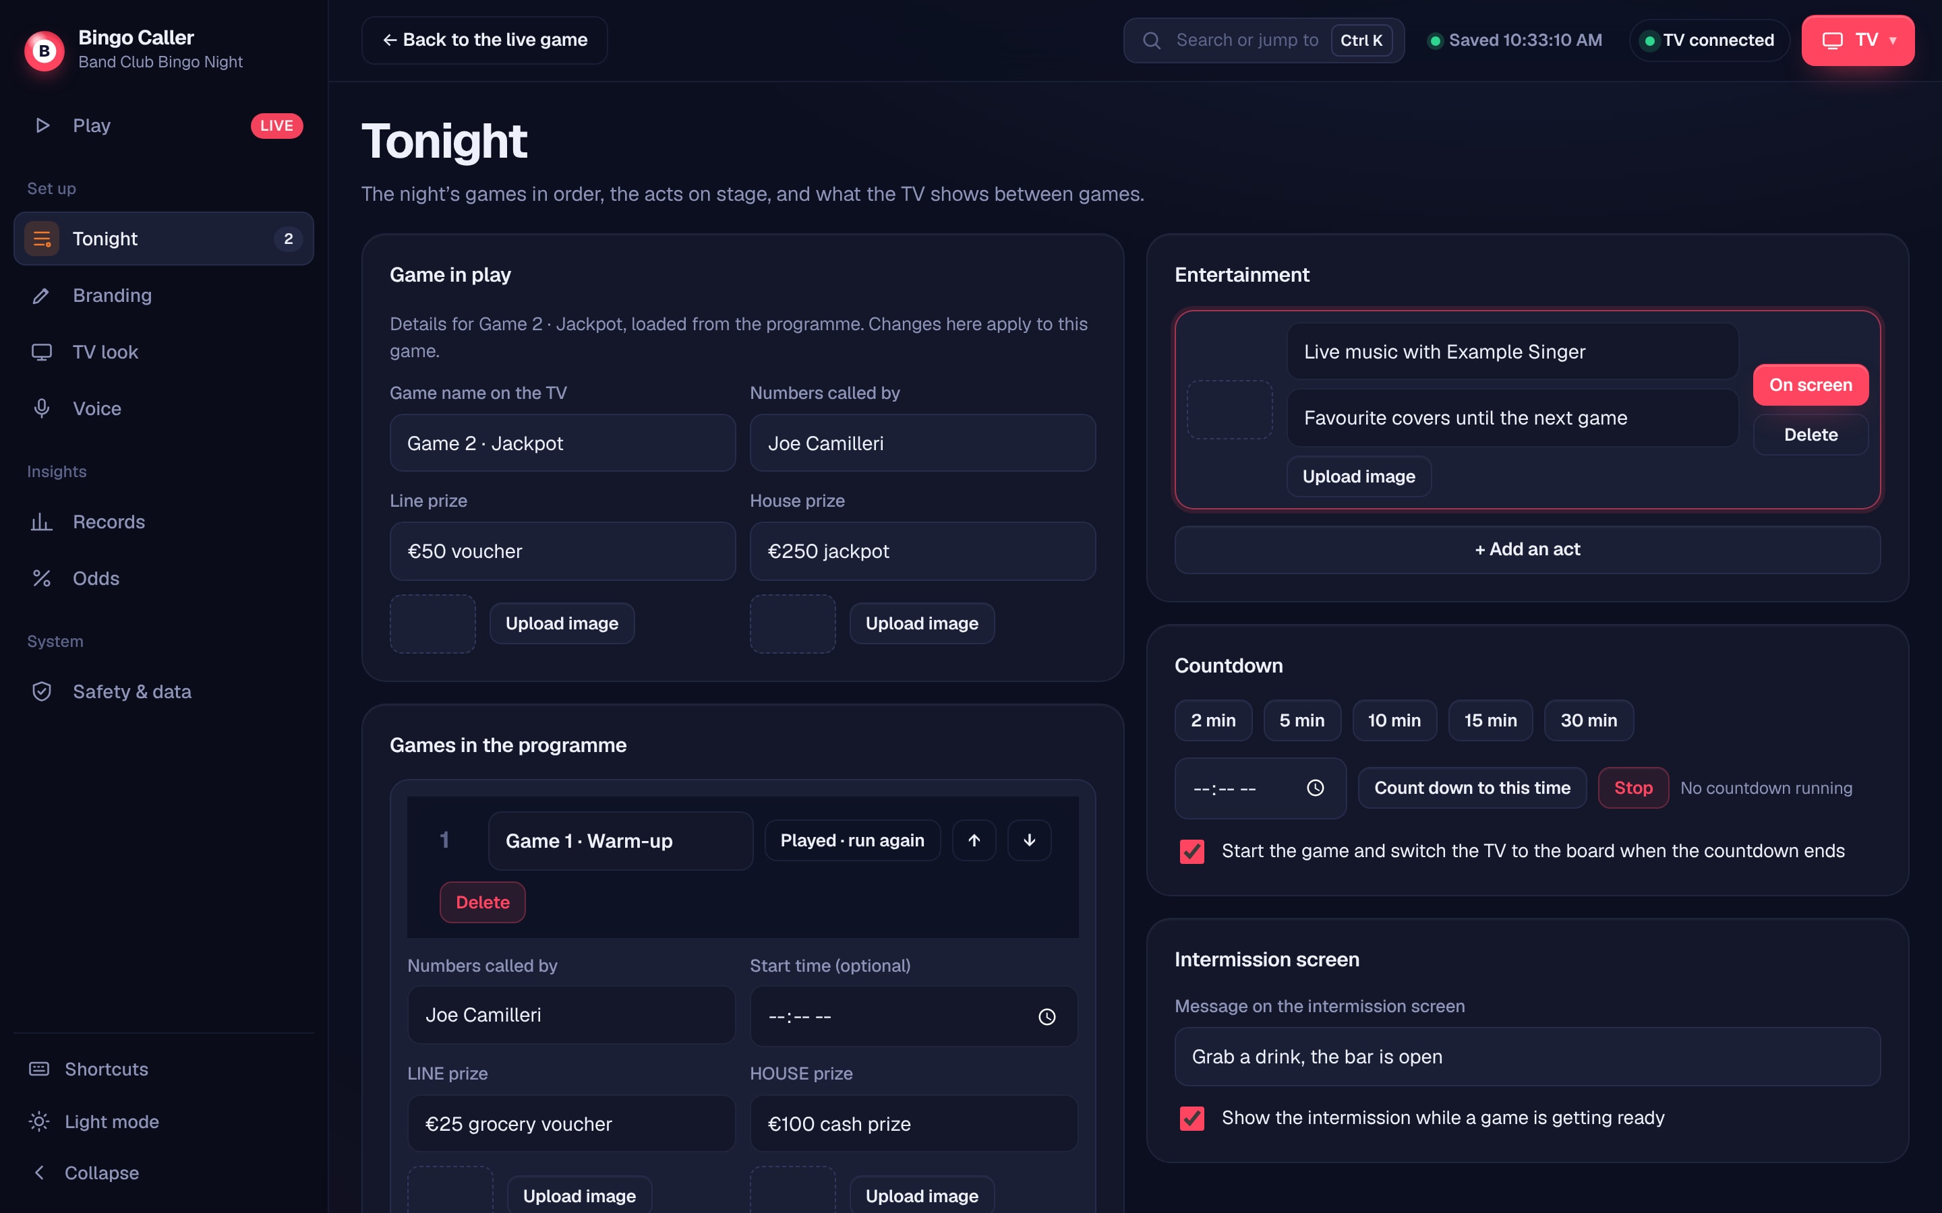This screenshot has height=1213, width=1942.
Task: Open the TV dropdown menu
Action: coord(1858,40)
